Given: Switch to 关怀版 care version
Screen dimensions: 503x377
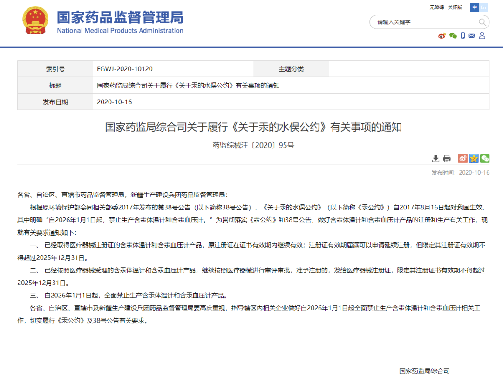Looking at the screenshot, I should point(455,7).
